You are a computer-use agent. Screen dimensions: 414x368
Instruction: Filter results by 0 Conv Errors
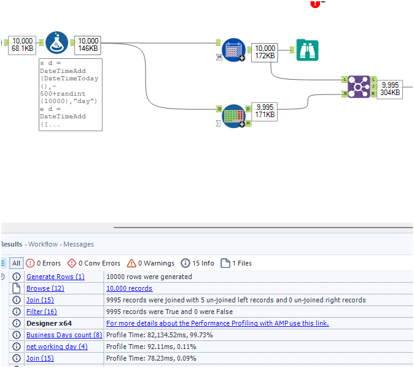[94, 263]
